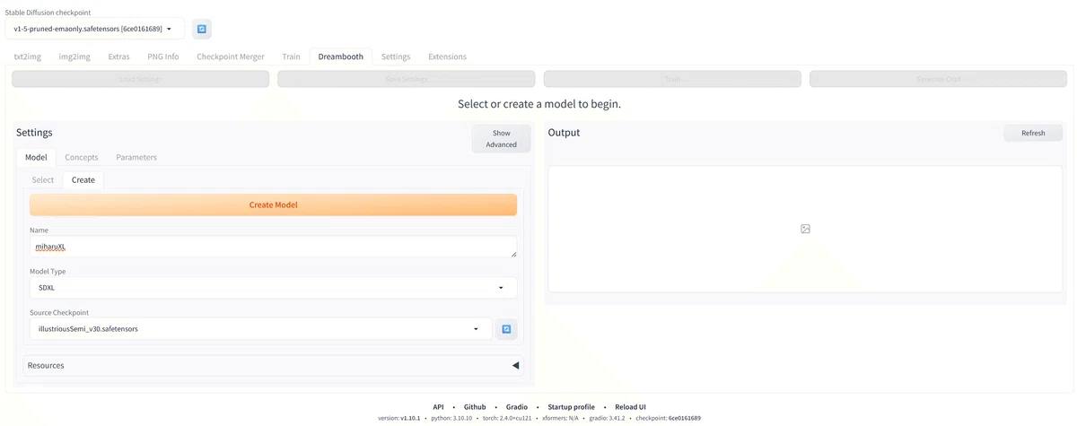The height and width of the screenshot is (426, 1077).
Task: Open the Source Checkpoint dropdown
Action: point(261,329)
